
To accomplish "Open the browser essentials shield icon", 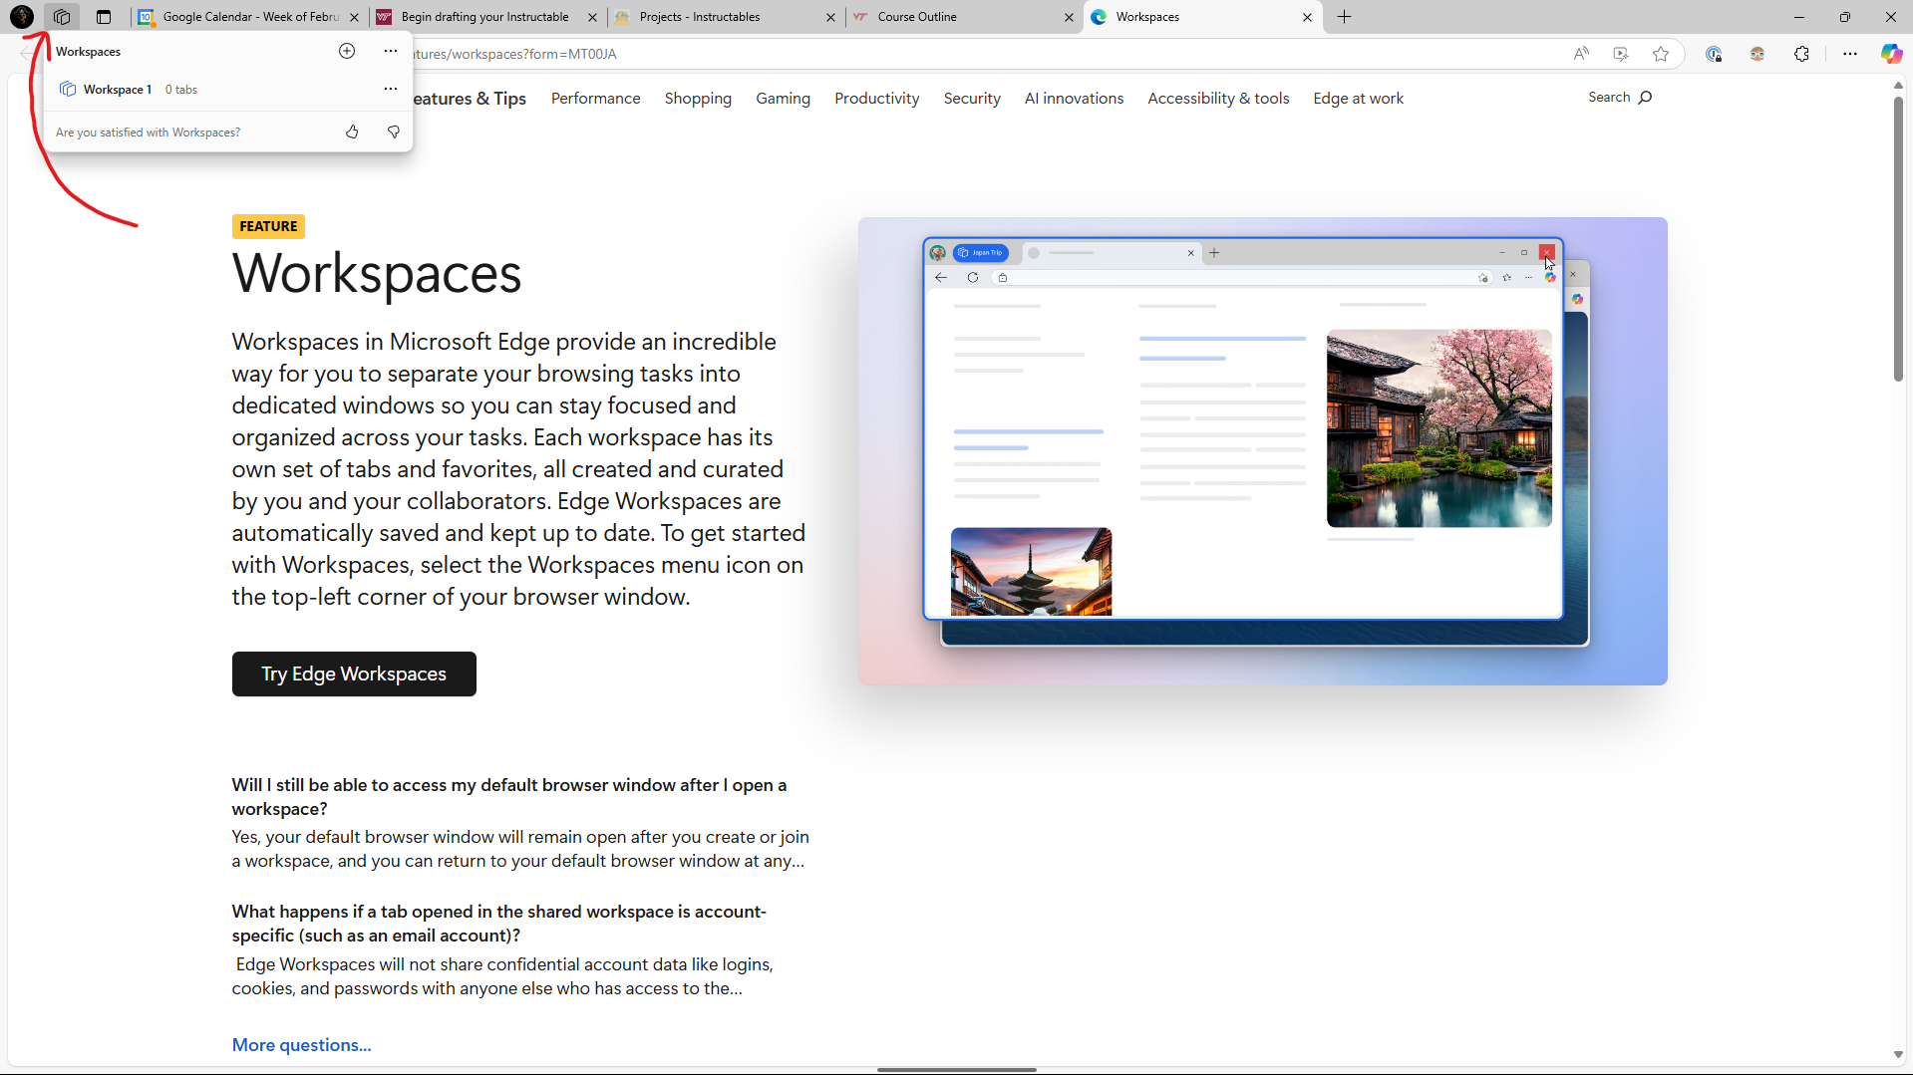I will [1714, 54].
